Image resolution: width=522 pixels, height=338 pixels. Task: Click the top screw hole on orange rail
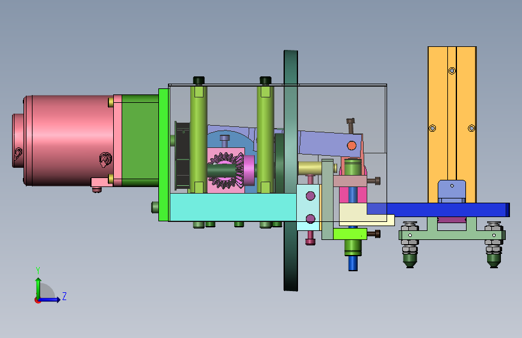(452, 70)
